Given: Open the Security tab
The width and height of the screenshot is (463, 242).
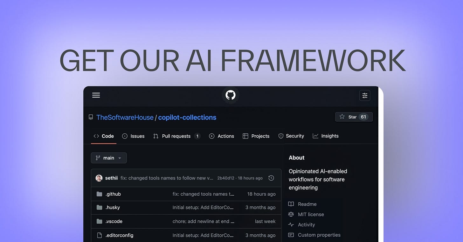Looking at the screenshot, I should [291, 136].
